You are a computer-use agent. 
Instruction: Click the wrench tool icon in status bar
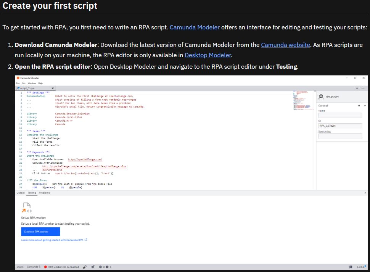point(85,267)
